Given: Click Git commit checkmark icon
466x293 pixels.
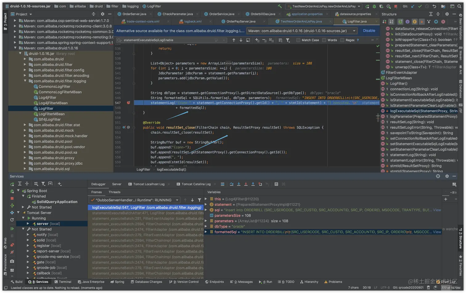Looking at the screenshot, I should pyautogui.click(x=420, y=6).
